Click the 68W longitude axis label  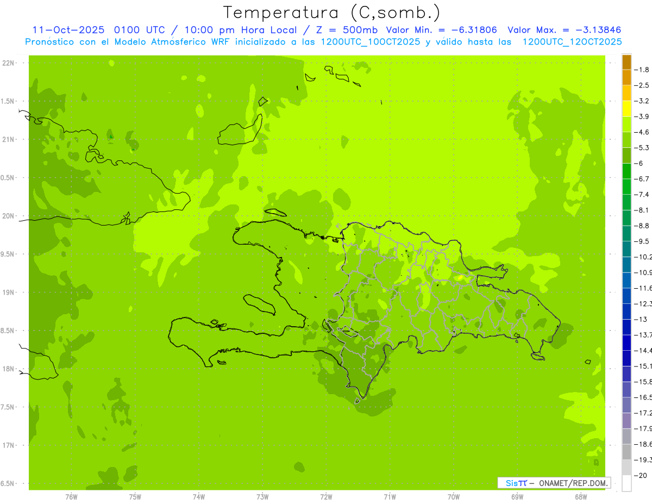pyautogui.click(x=581, y=497)
